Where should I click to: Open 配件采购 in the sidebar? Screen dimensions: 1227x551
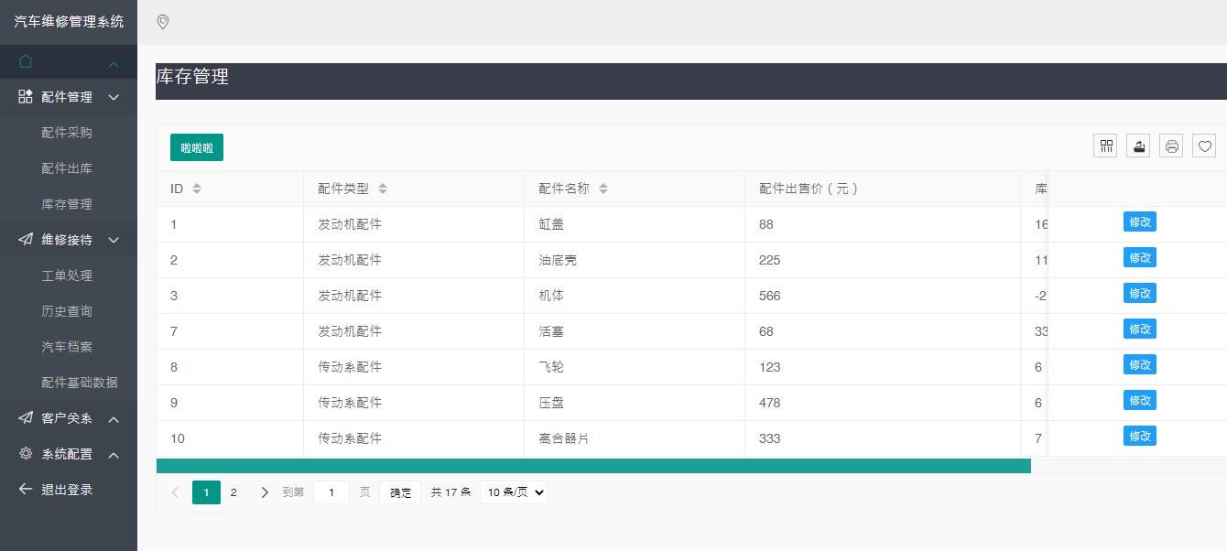coord(67,133)
